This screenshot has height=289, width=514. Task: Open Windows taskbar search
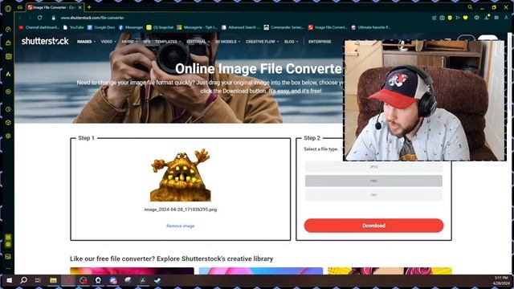(x=23, y=280)
